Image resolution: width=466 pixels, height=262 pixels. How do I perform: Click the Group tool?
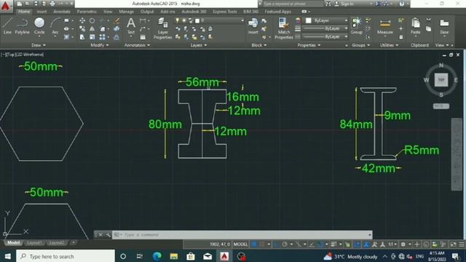click(356, 26)
